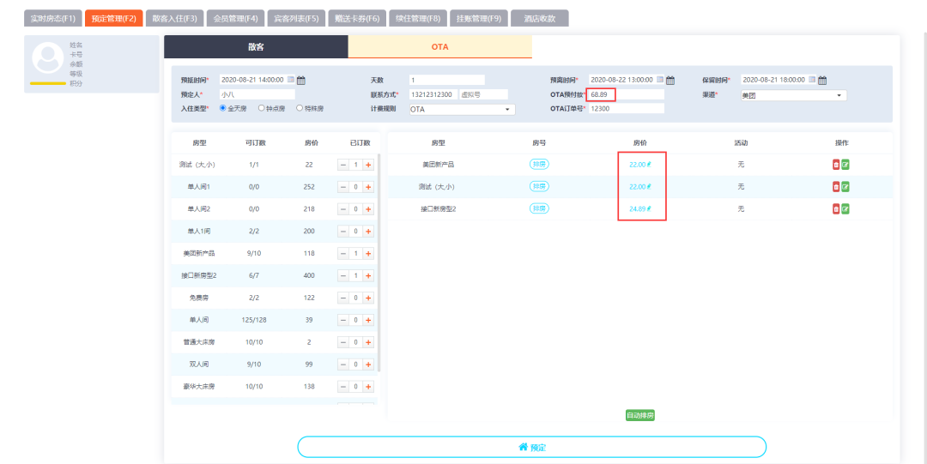Open 挂账管理(F9) tab
This screenshot has width=927, height=464.
pyautogui.click(x=479, y=18)
